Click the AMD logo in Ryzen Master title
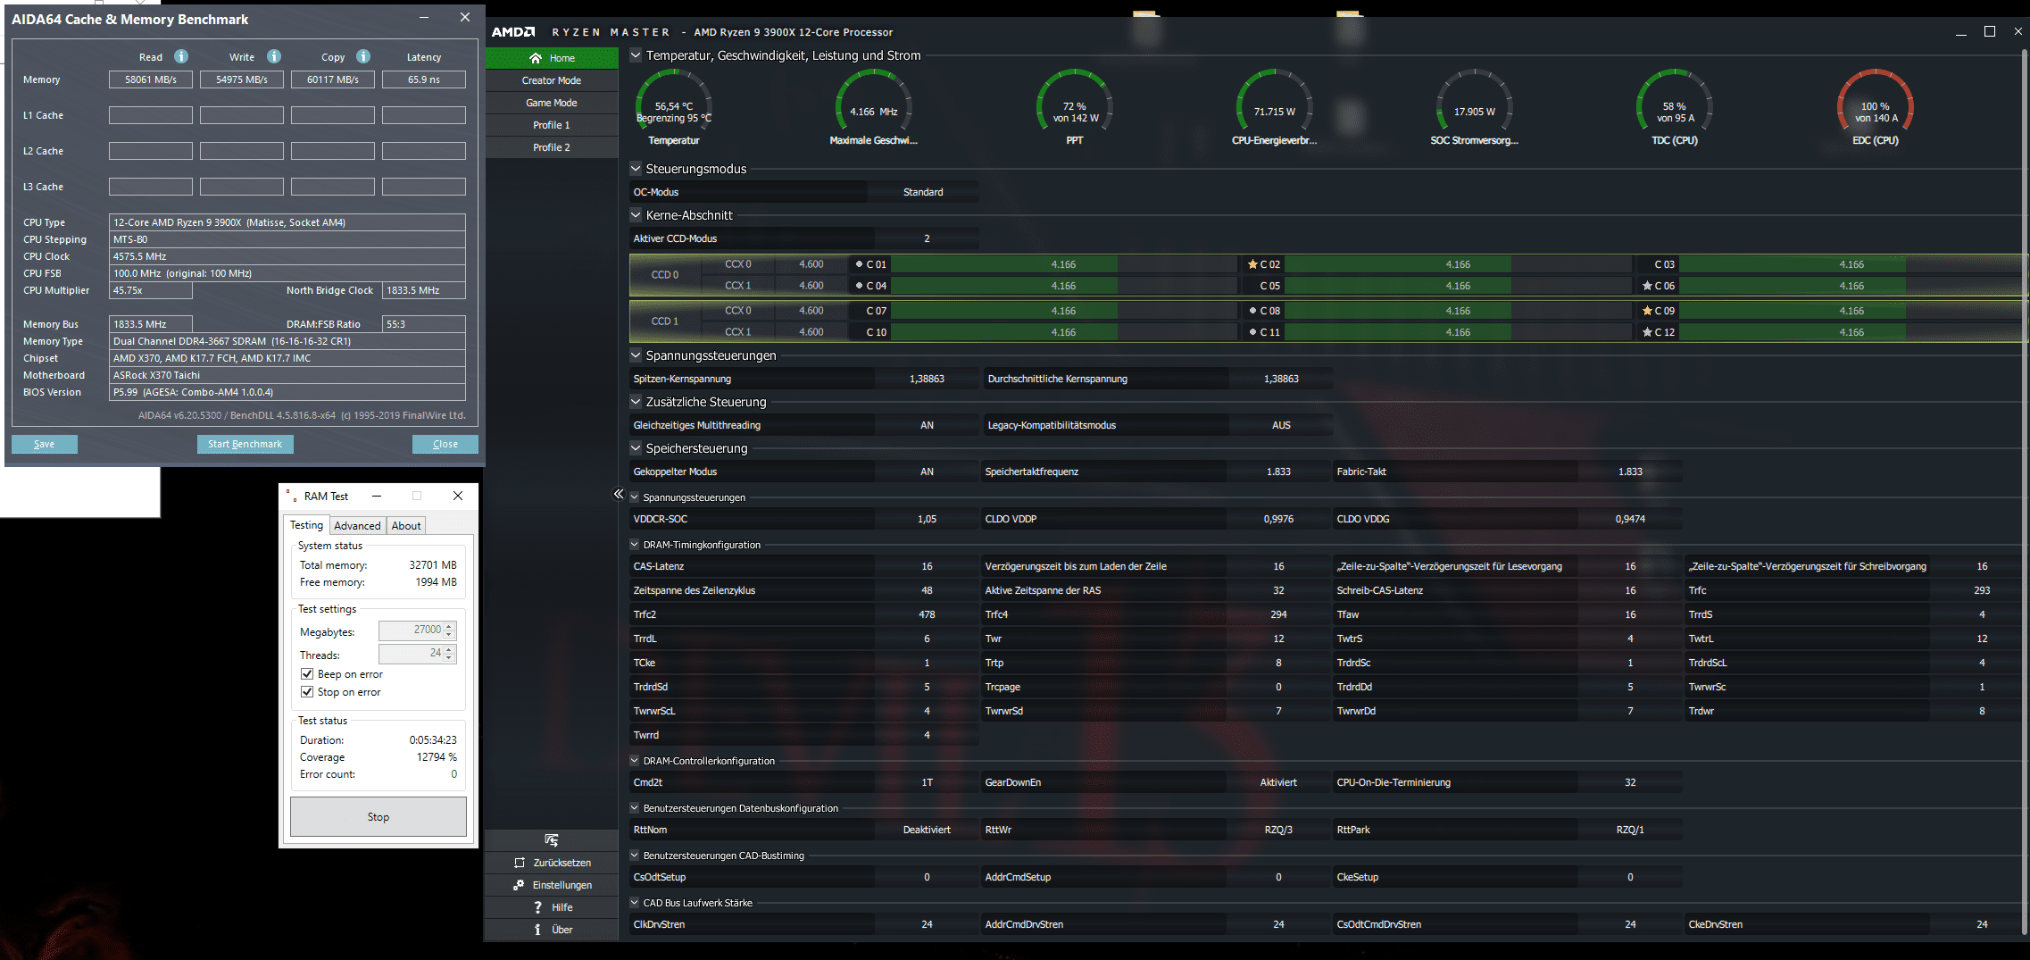 pyautogui.click(x=513, y=32)
